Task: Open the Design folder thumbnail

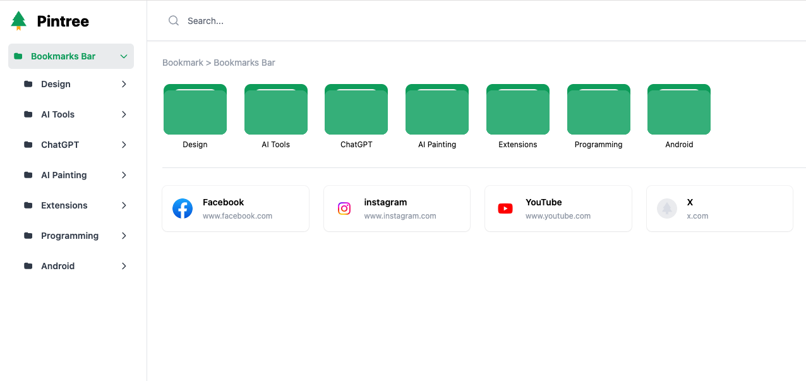Action: (195, 109)
